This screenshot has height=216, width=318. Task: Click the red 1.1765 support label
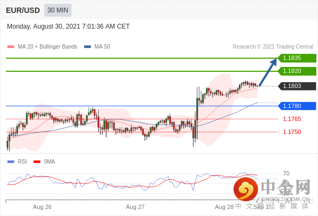click(292, 119)
